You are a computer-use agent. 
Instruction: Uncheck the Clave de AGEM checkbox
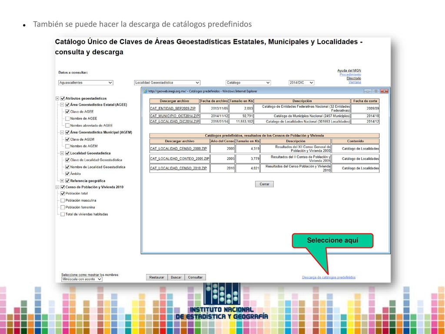coord(67,139)
